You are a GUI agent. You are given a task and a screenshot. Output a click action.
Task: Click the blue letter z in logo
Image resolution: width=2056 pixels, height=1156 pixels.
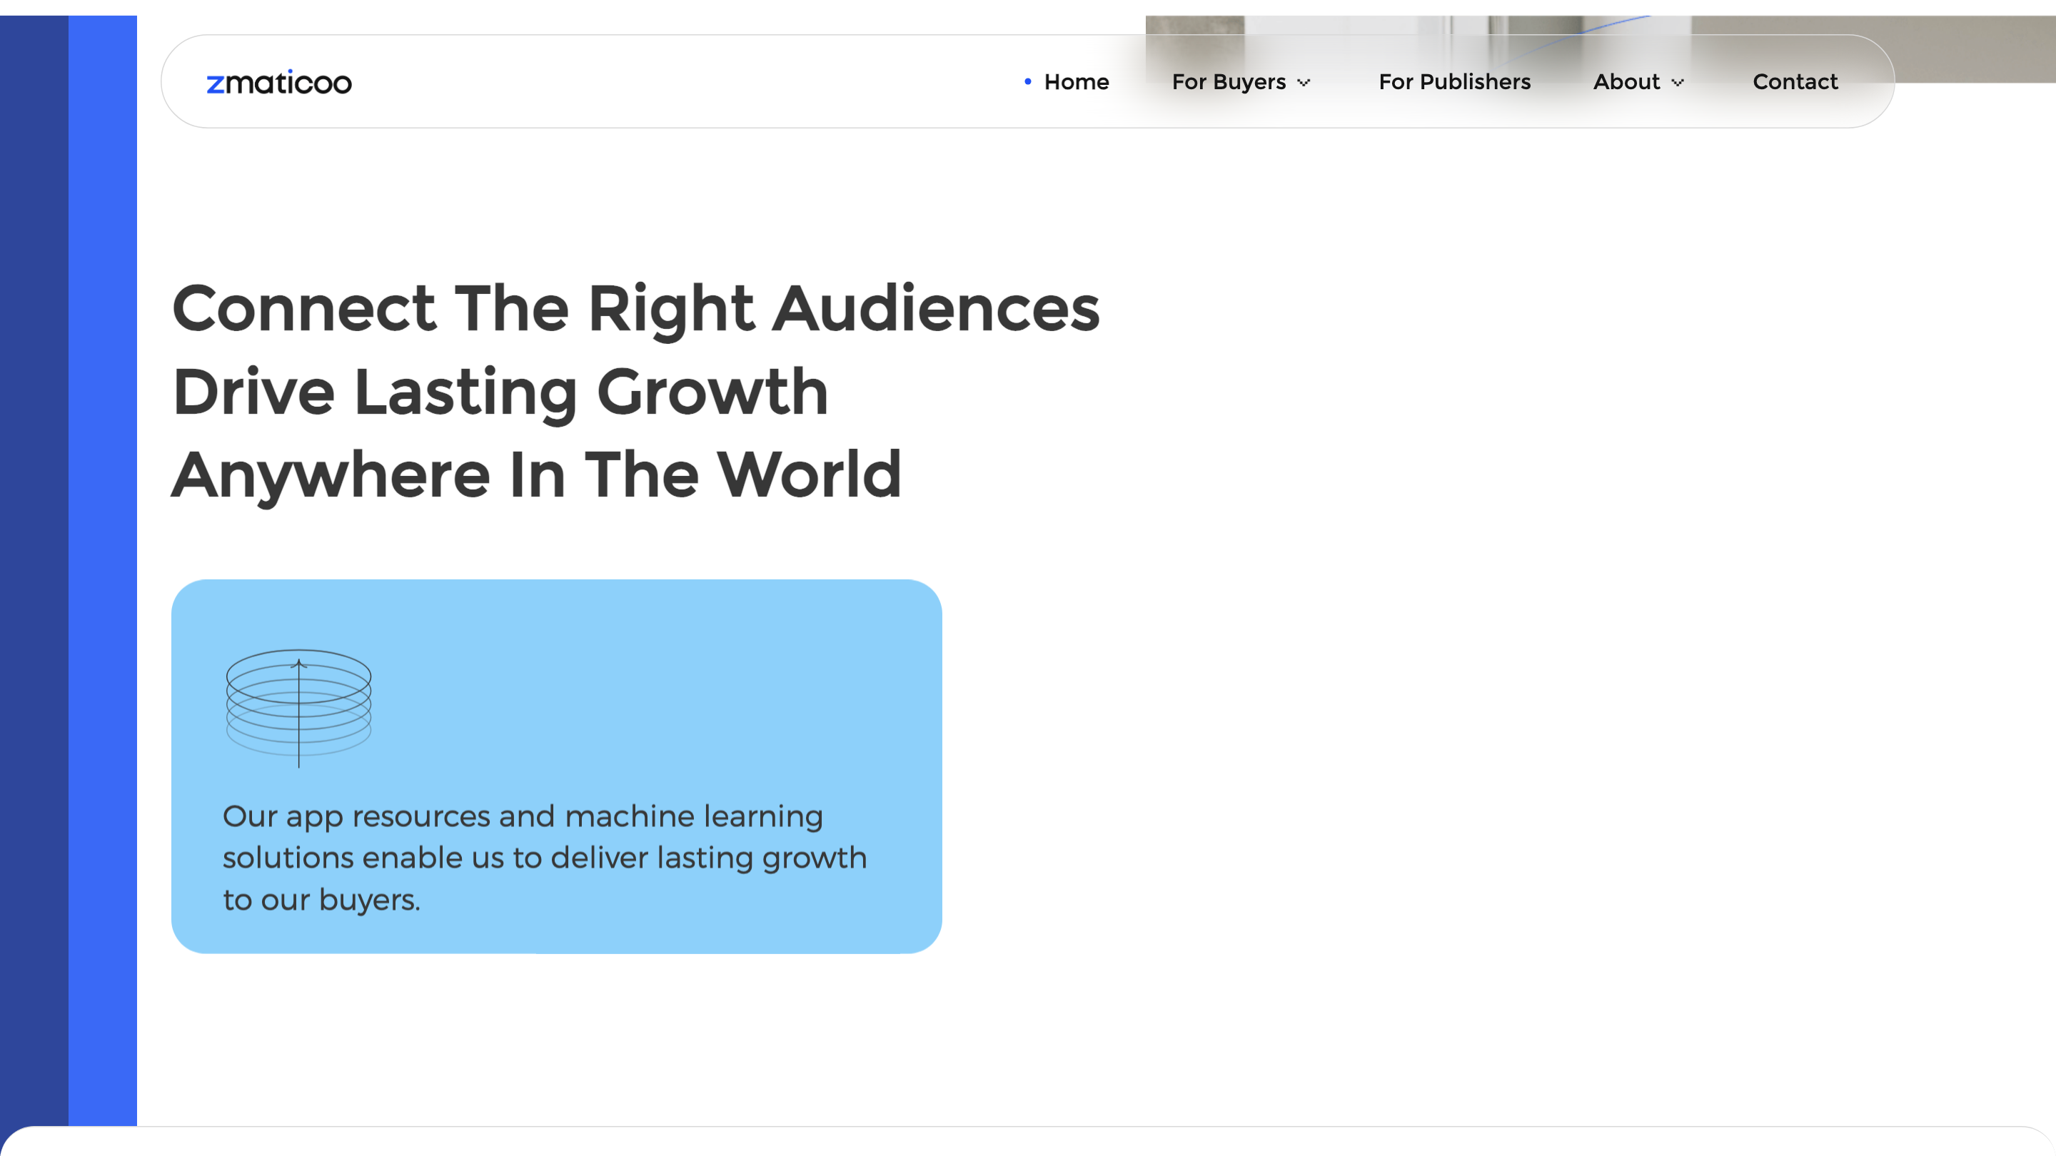[215, 85]
